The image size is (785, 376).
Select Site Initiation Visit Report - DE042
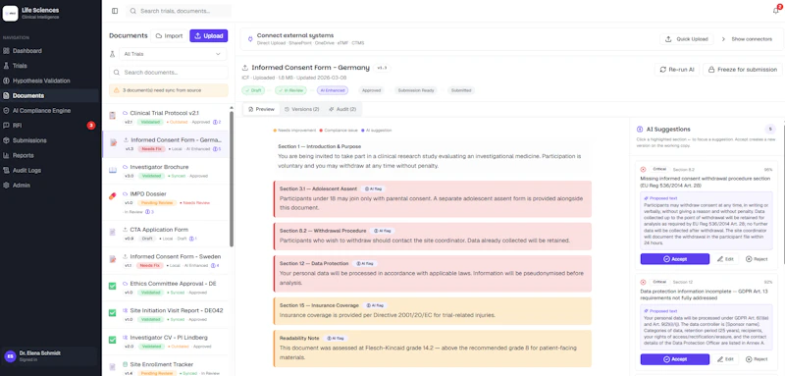[x=166, y=314]
